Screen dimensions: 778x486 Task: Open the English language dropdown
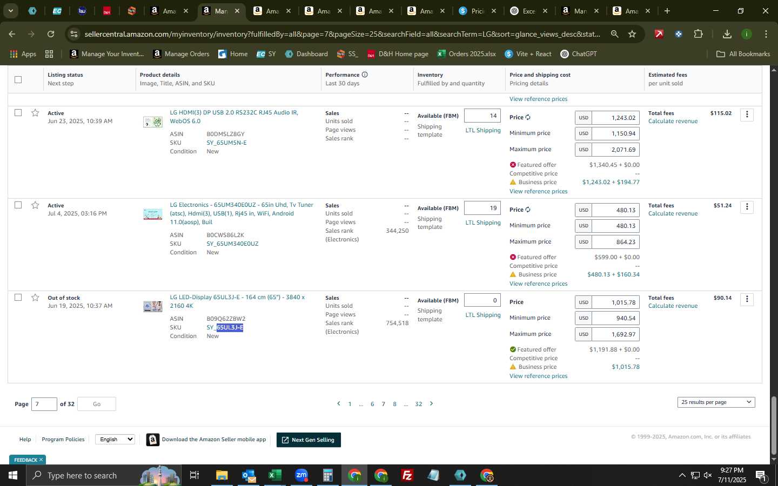pos(115,439)
